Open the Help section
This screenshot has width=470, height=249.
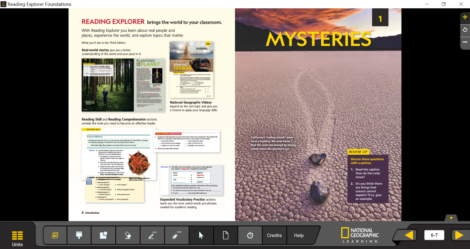[299, 236]
